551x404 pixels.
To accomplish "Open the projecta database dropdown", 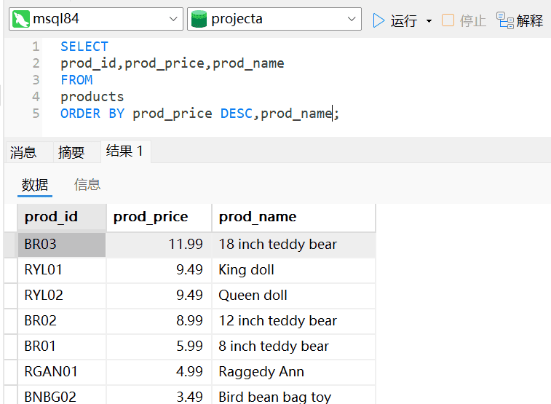I will coord(352,20).
